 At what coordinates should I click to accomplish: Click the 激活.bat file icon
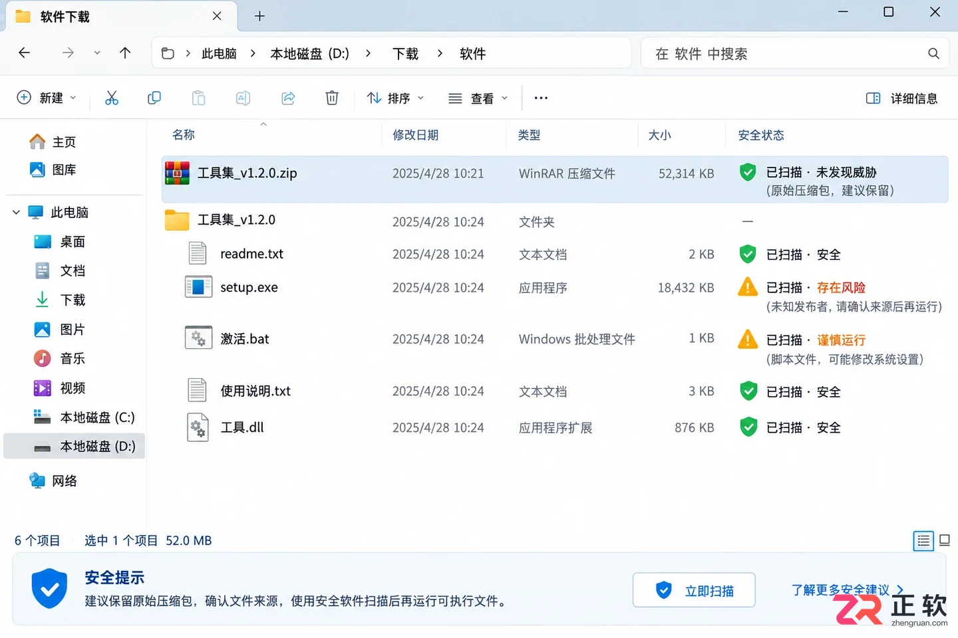pyautogui.click(x=198, y=338)
